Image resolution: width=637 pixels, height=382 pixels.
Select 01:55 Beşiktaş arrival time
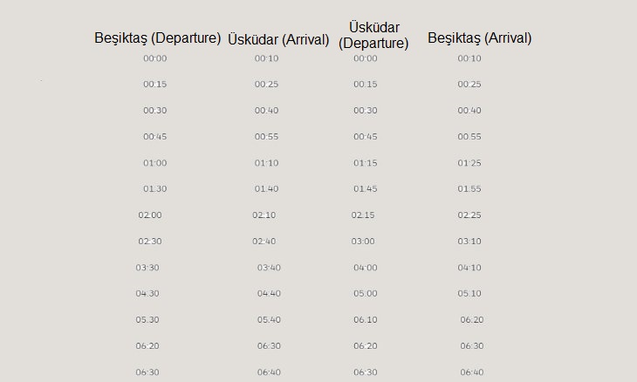point(469,189)
